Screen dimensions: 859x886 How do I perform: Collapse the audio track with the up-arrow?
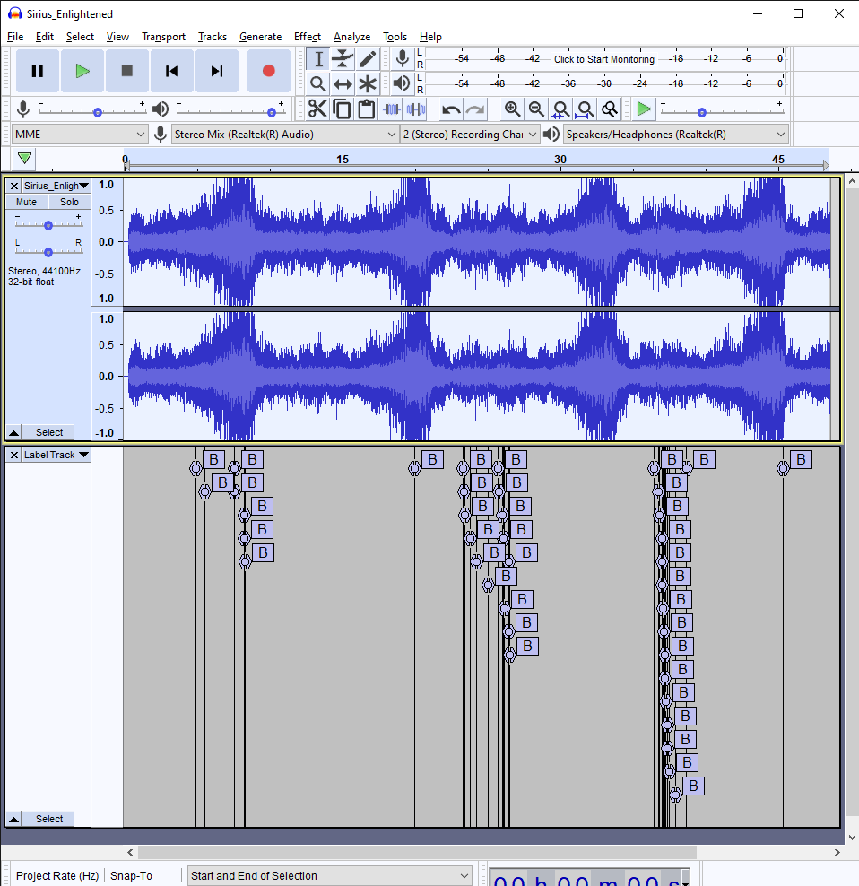(x=14, y=433)
